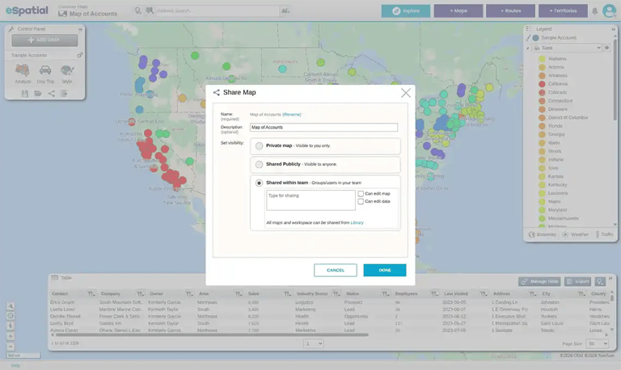Click the share icon in Control Panel
The image size is (621, 370).
(52, 94)
